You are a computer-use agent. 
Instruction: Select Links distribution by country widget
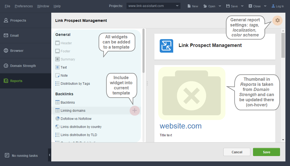point(79,127)
